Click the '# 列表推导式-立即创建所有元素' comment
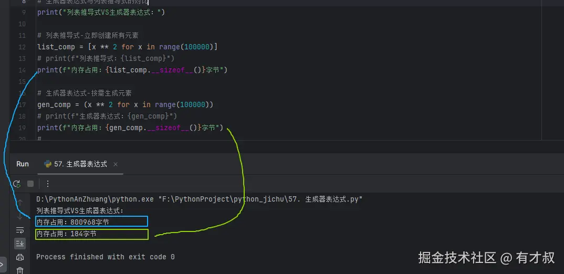Screen dimensions: 564x274 [88, 36]
